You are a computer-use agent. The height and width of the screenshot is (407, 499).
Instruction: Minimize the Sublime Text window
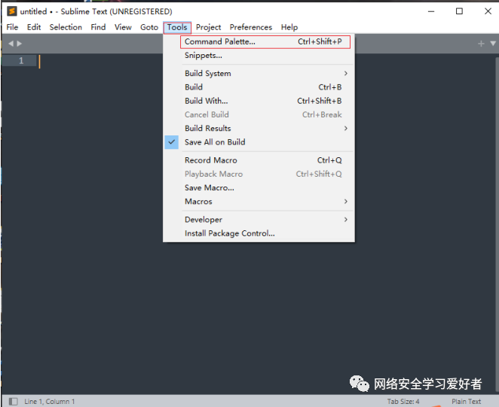pyautogui.click(x=431, y=11)
